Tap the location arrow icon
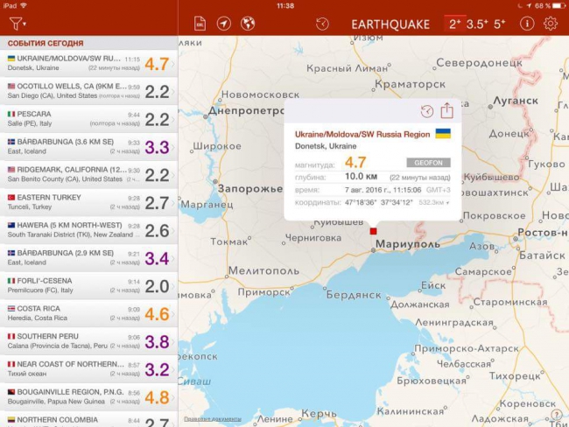The width and height of the screenshot is (569, 427). 224,24
